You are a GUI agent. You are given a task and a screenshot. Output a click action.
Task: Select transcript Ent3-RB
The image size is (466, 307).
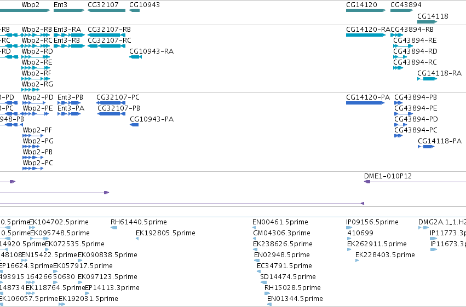(69, 46)
